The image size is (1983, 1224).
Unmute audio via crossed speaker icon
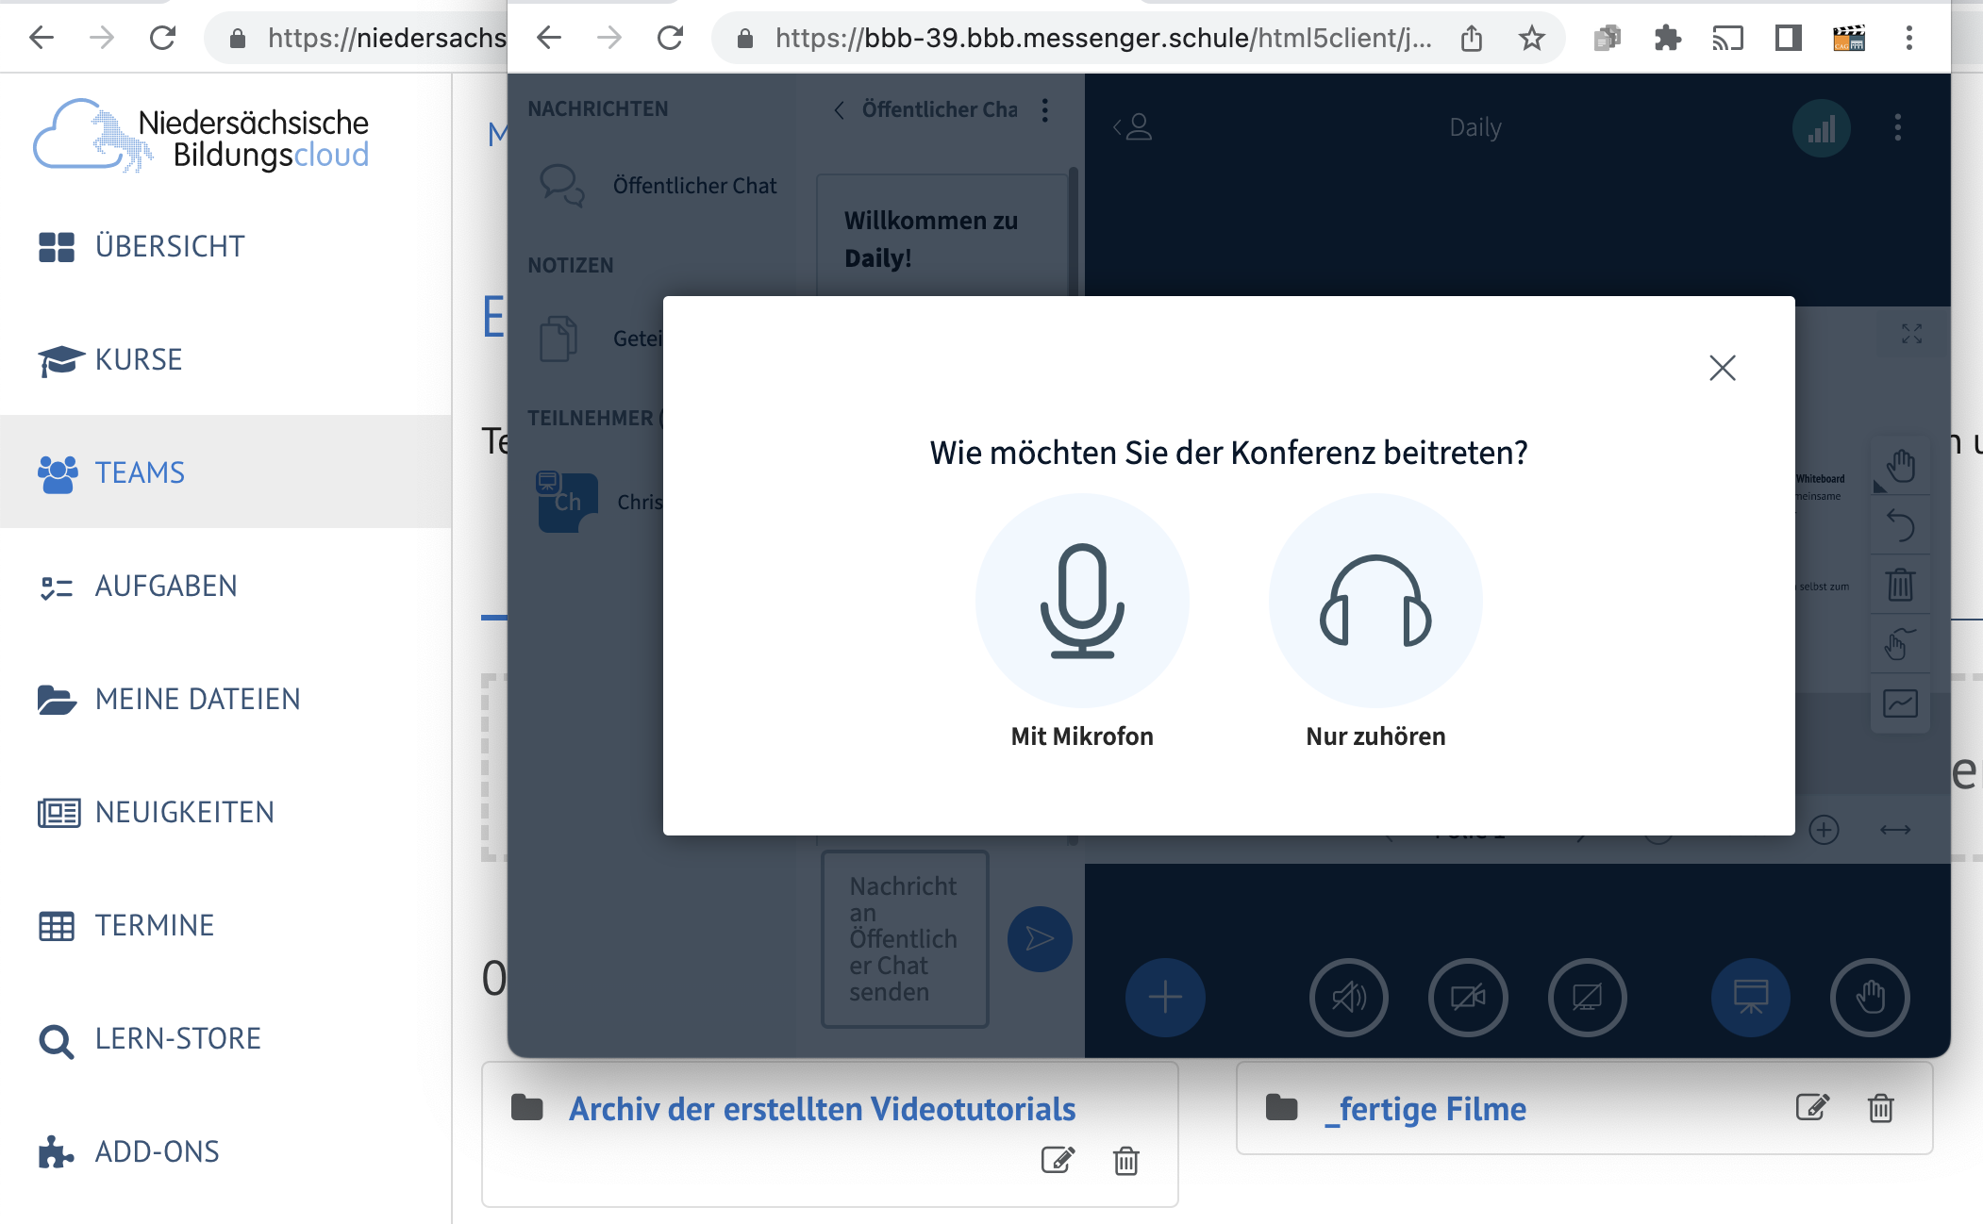point(1349,998)
